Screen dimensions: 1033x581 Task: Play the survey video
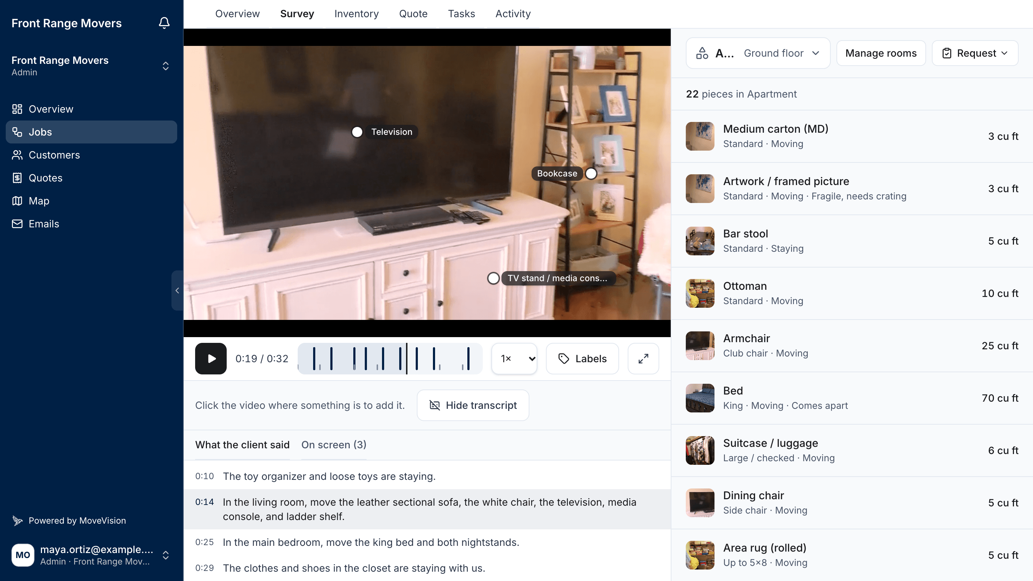(x=211, y=359)
